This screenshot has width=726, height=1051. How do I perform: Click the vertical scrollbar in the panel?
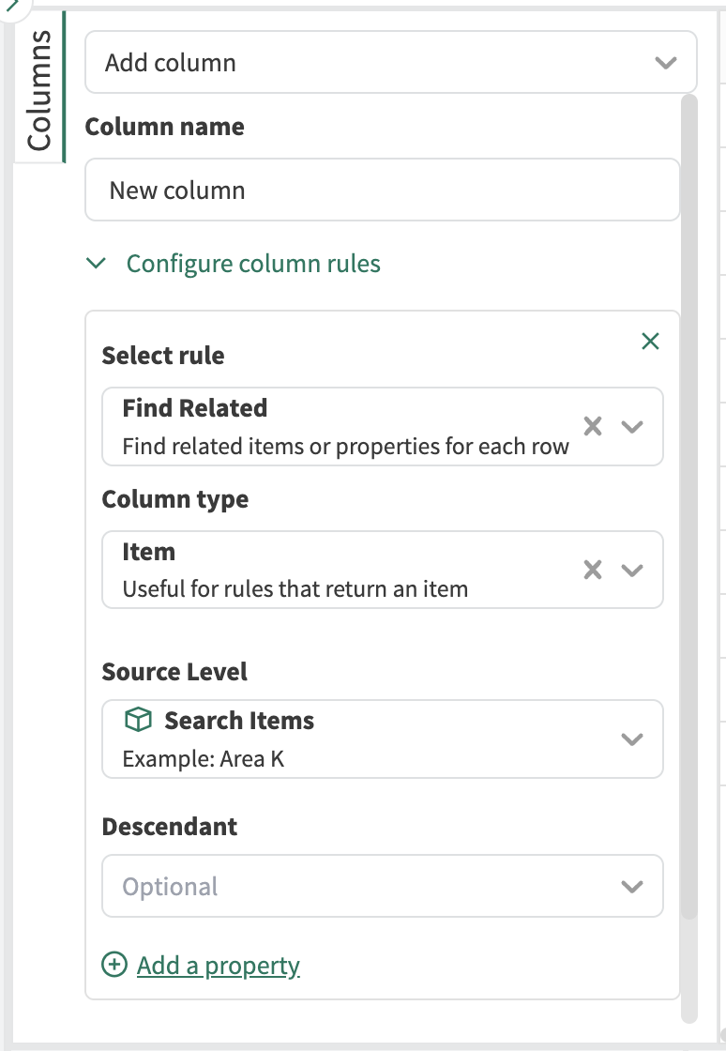pyautogui.click(x=688, y=469)
